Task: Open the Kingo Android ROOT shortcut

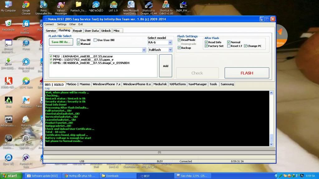Action: coord(26,65)
